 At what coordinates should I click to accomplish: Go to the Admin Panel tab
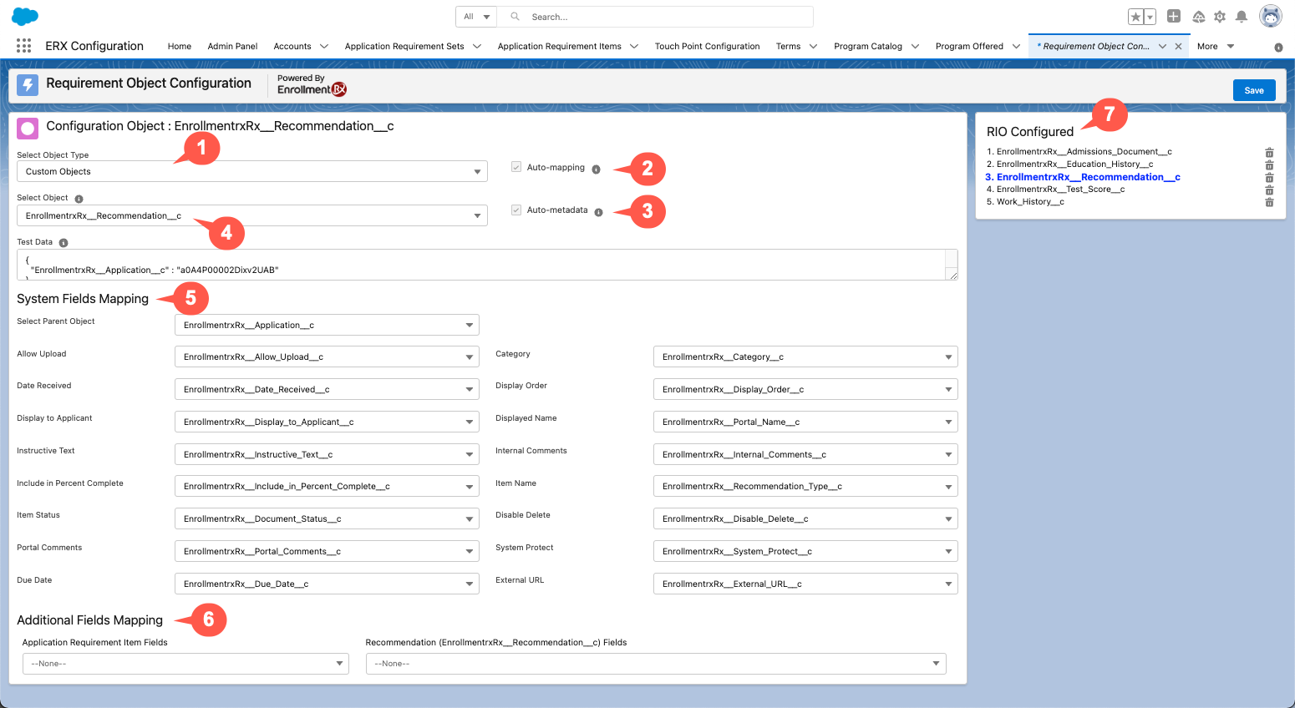(x=232, y=46)
